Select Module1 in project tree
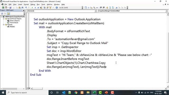Viewport: 169px width, 95px height. tap(12, 27)
